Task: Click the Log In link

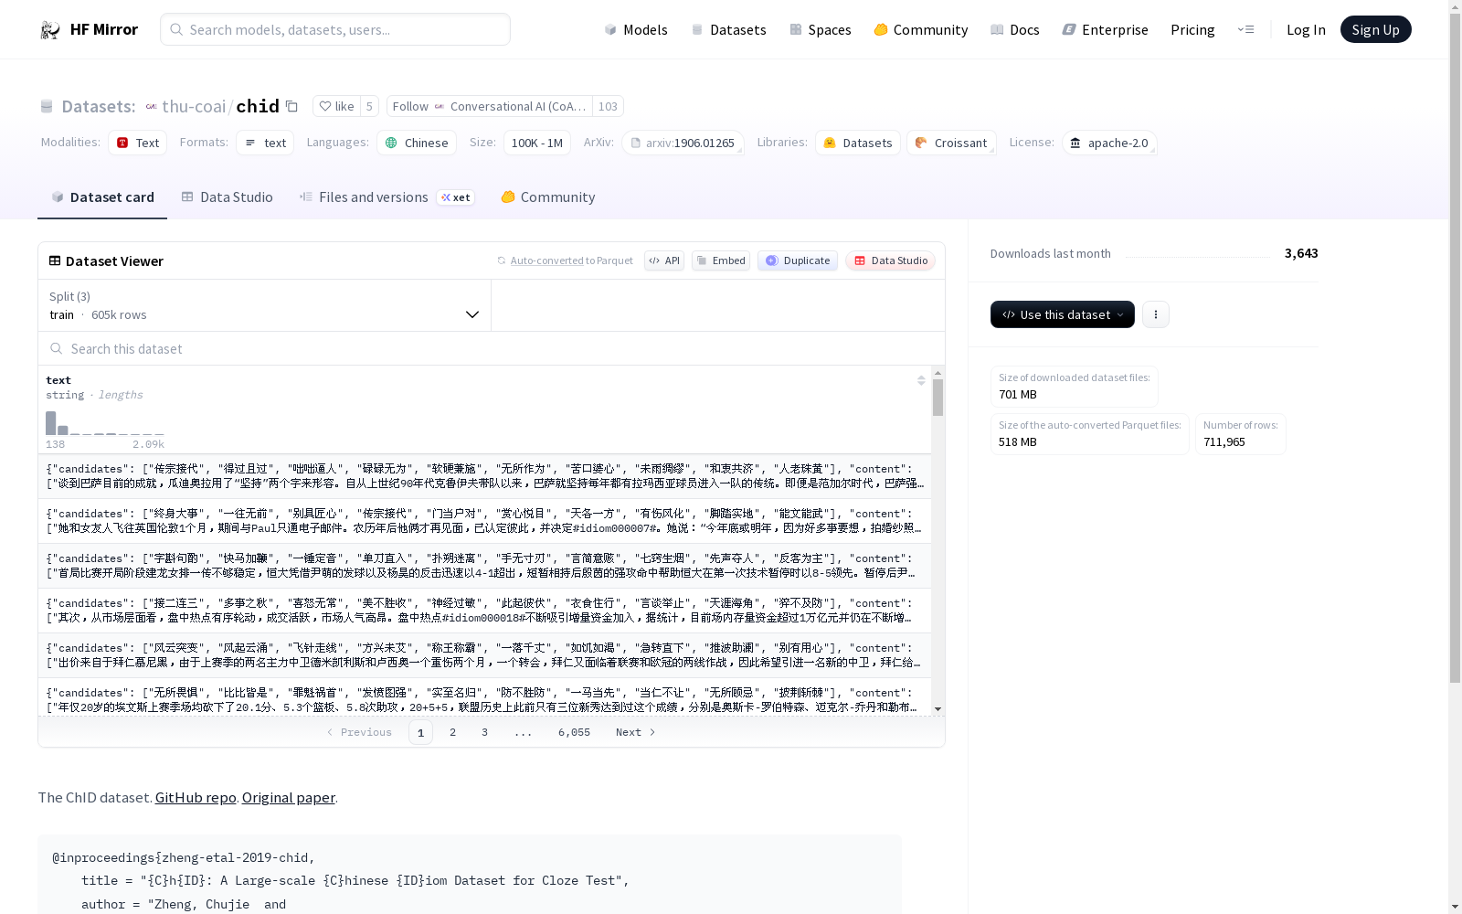Action: pyautogui.click(x=1306, y=30)
